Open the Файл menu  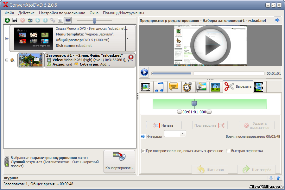[x=9, y=13]
